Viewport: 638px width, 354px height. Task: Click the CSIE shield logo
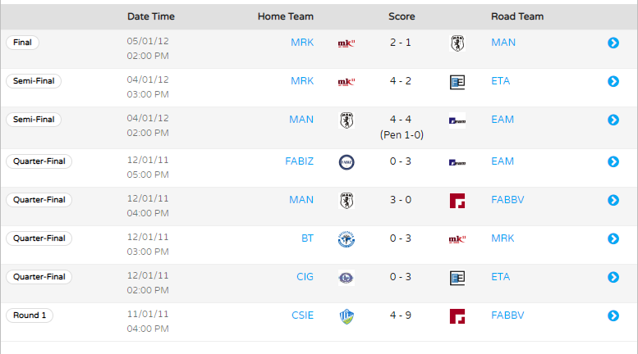point(347,316)
